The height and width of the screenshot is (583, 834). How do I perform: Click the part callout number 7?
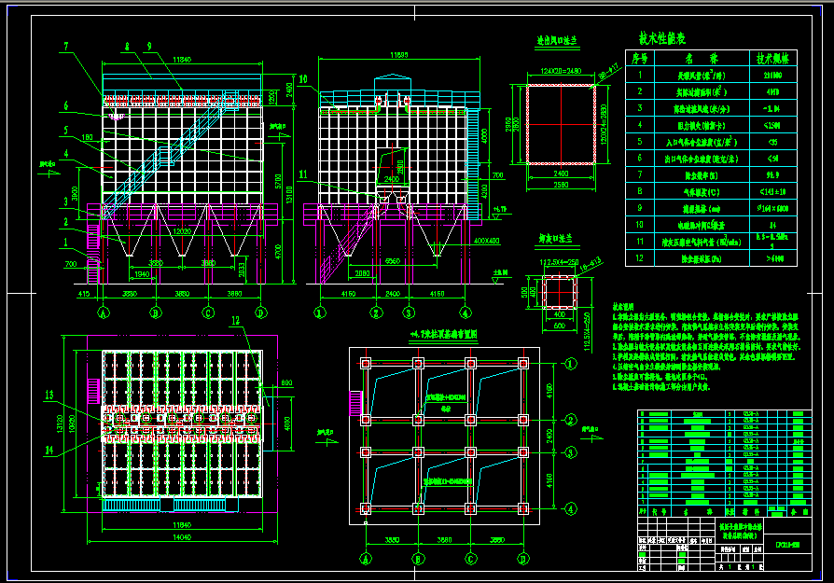tap(66, 47)
